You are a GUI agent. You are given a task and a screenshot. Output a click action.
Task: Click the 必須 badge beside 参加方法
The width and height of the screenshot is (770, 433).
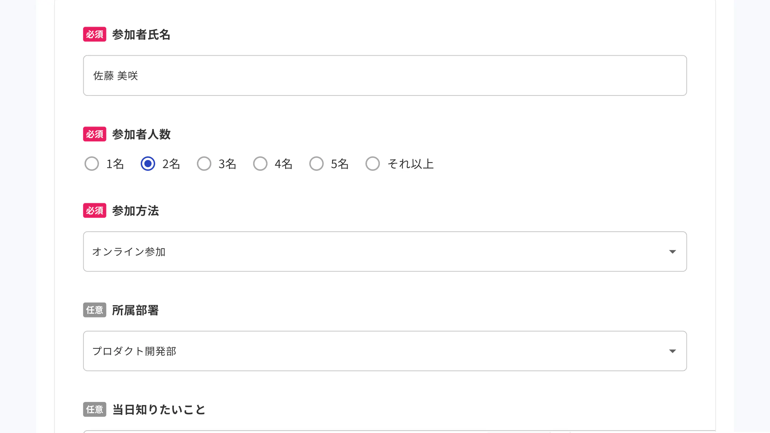click(94, 210)
